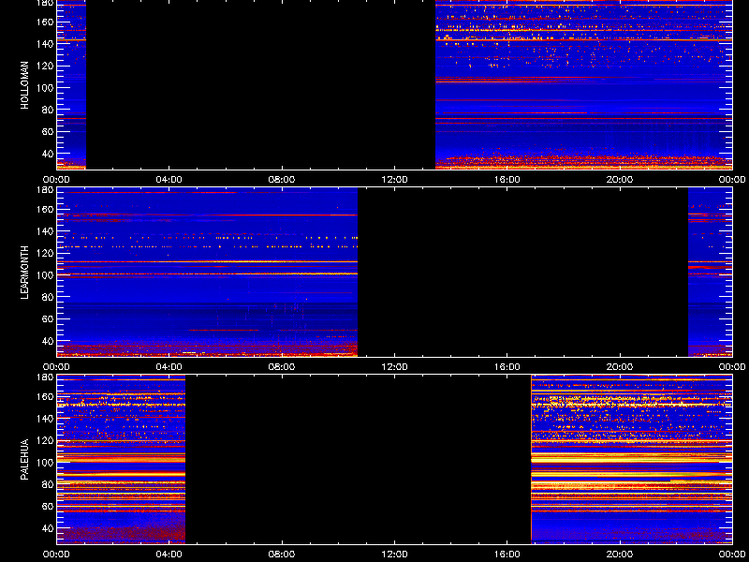Select the 40 frequency tick label for Learmonth

click(x=48, y=341)
